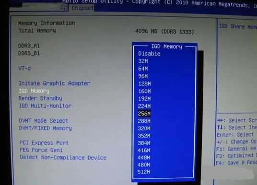Open the Render Standby setting
Screen dimensions: 257x185
pyautogui.click(x=40, y=98)
